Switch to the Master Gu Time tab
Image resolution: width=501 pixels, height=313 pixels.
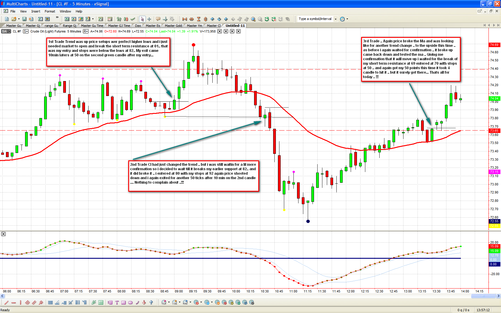pyautogui.click(x=92, y=26)
